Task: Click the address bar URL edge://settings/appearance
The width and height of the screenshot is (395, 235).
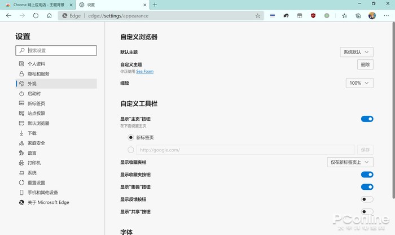Action: click(118, 16)
